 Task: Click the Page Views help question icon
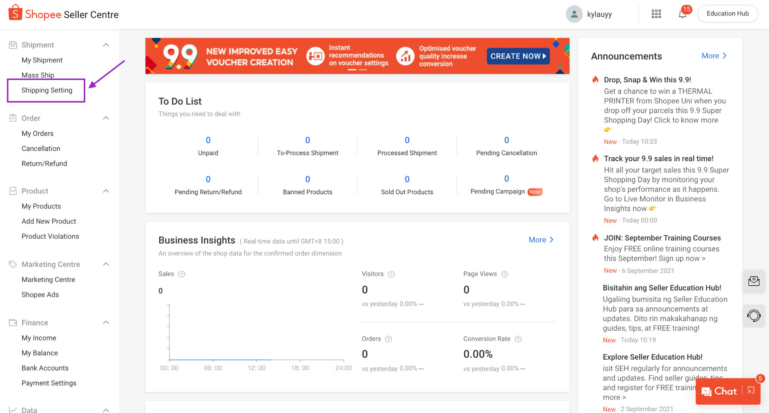(505, 274)
